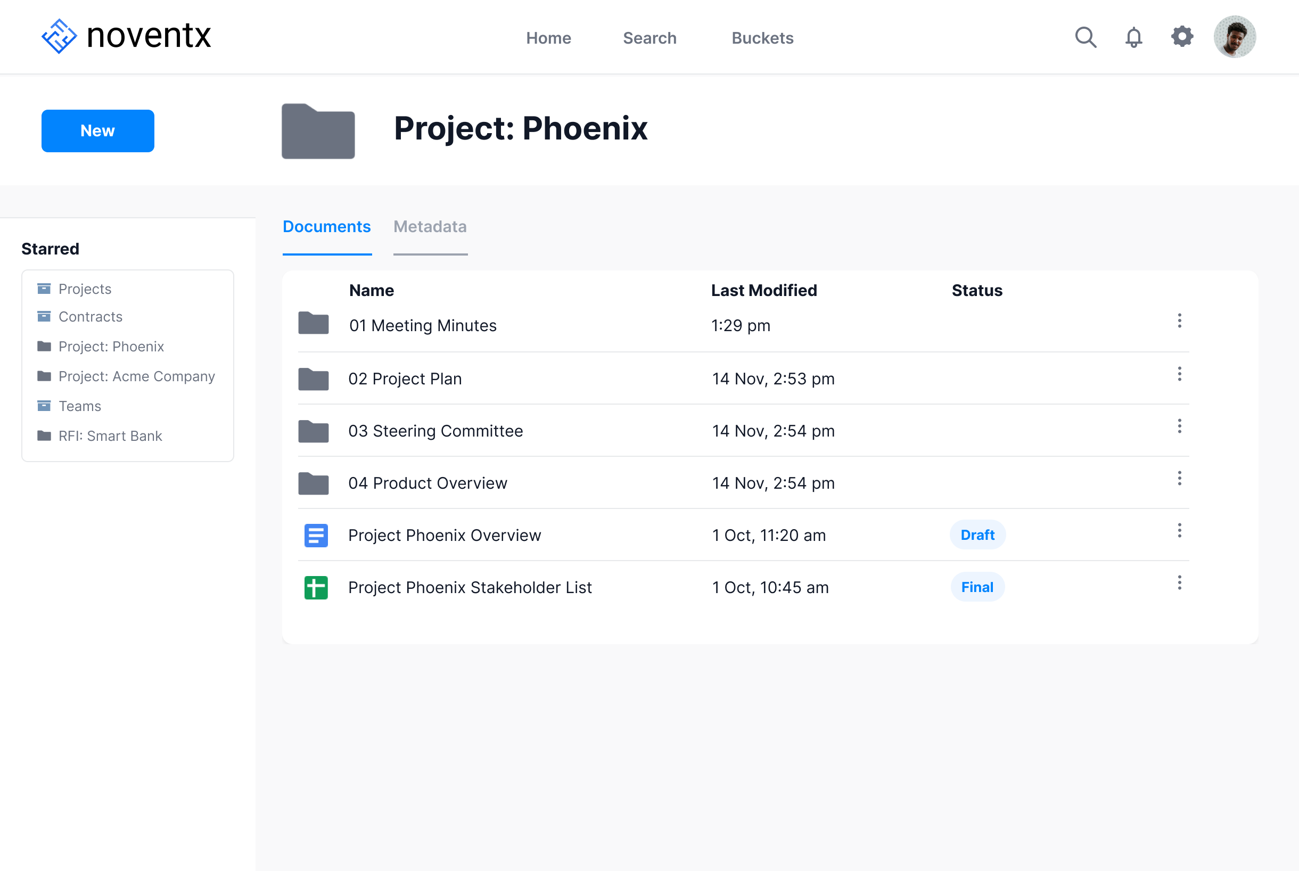Click the Final status badge

(x=977, y=587)
